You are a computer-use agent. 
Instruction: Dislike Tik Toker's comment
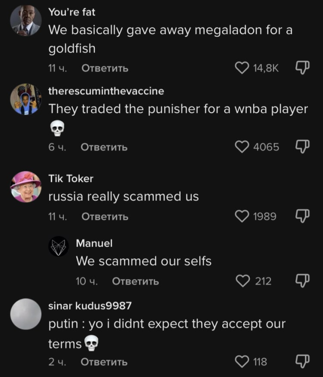(x=302, y=216)
